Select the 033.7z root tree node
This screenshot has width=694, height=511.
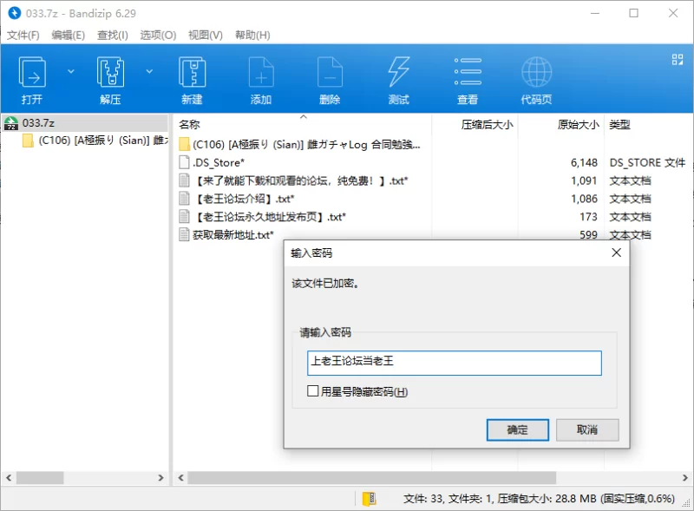38,123
